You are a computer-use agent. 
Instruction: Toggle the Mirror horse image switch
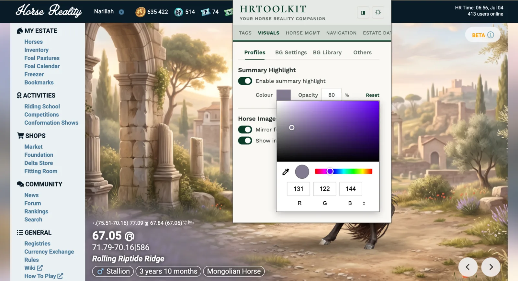pyautogui.click(x=245, y=129)
